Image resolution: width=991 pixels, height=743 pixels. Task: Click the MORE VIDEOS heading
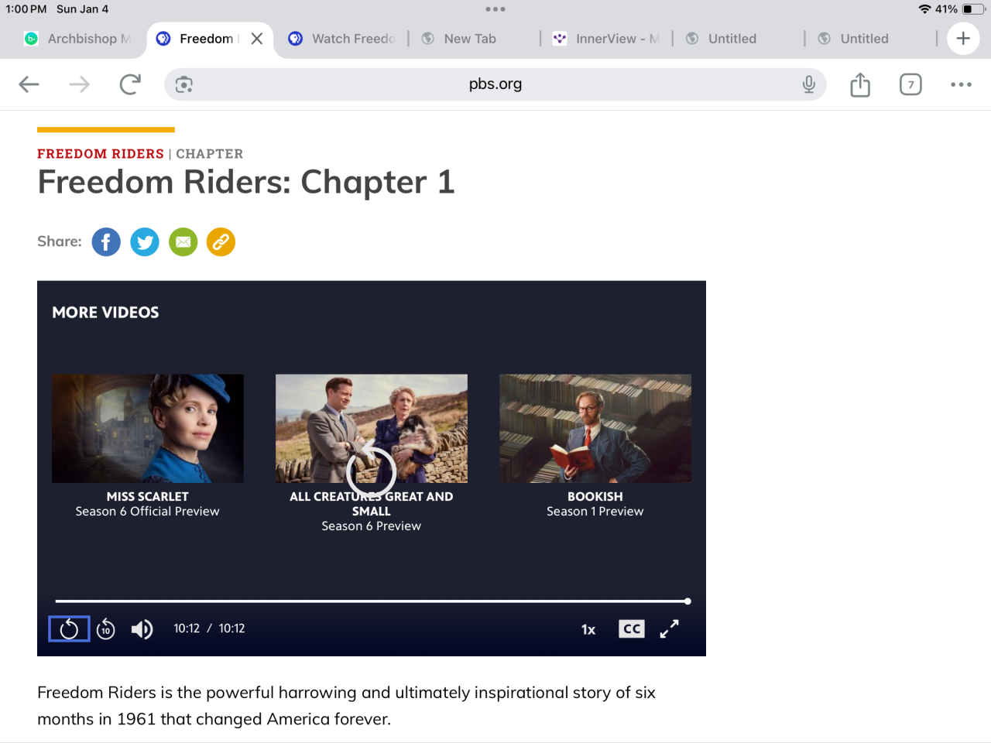coord(105,313)
